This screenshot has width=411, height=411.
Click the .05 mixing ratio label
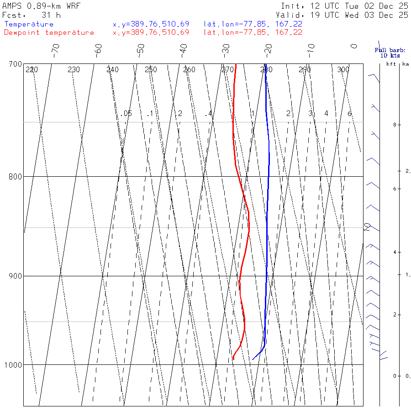pos(126,114)
